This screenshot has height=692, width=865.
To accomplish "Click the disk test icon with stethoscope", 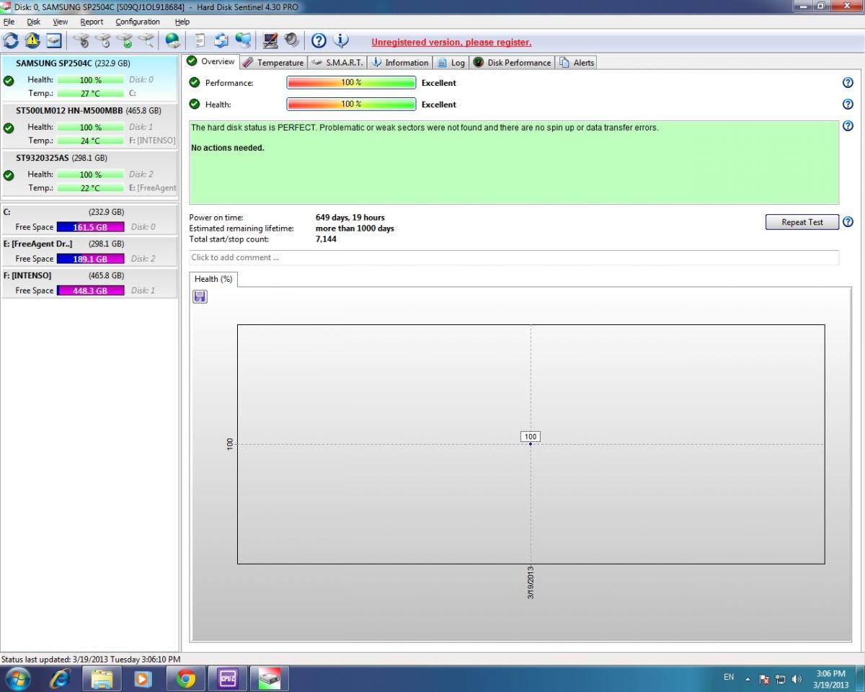I will (81, 40).
